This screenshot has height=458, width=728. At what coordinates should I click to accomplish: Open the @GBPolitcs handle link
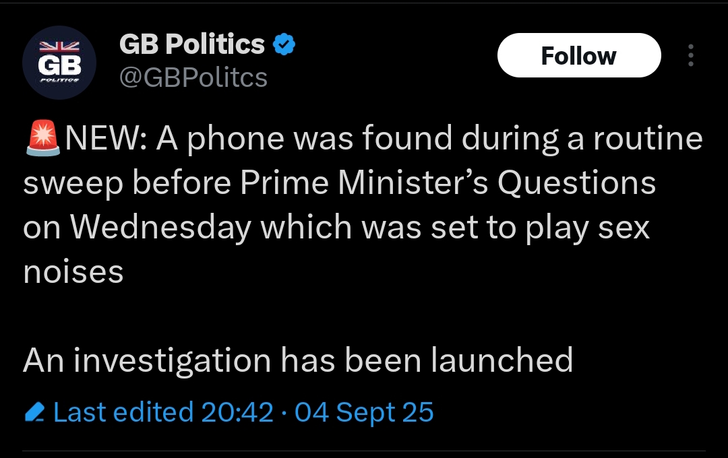tap(193, 77)
